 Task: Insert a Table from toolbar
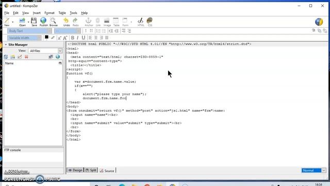116,22
